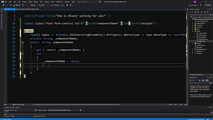Open the Extensions menu

point(60,2)
